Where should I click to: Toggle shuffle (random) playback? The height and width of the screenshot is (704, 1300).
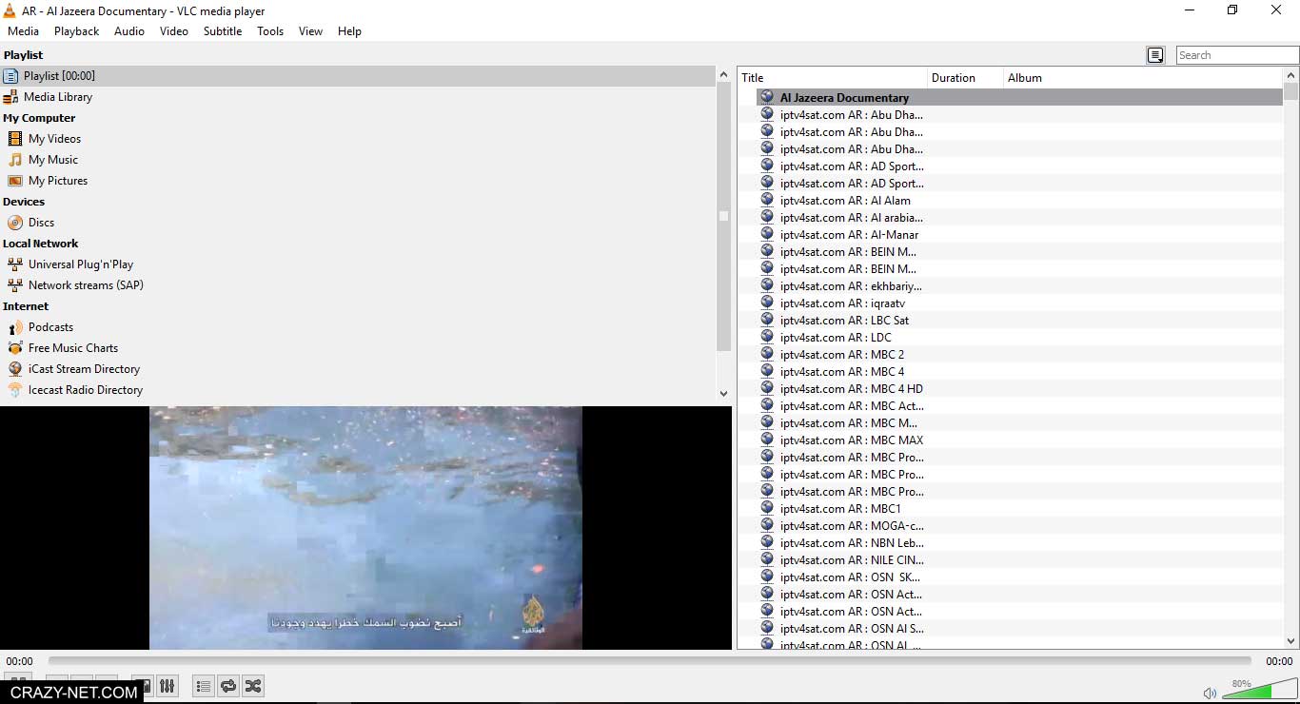[x=253, y=686]
